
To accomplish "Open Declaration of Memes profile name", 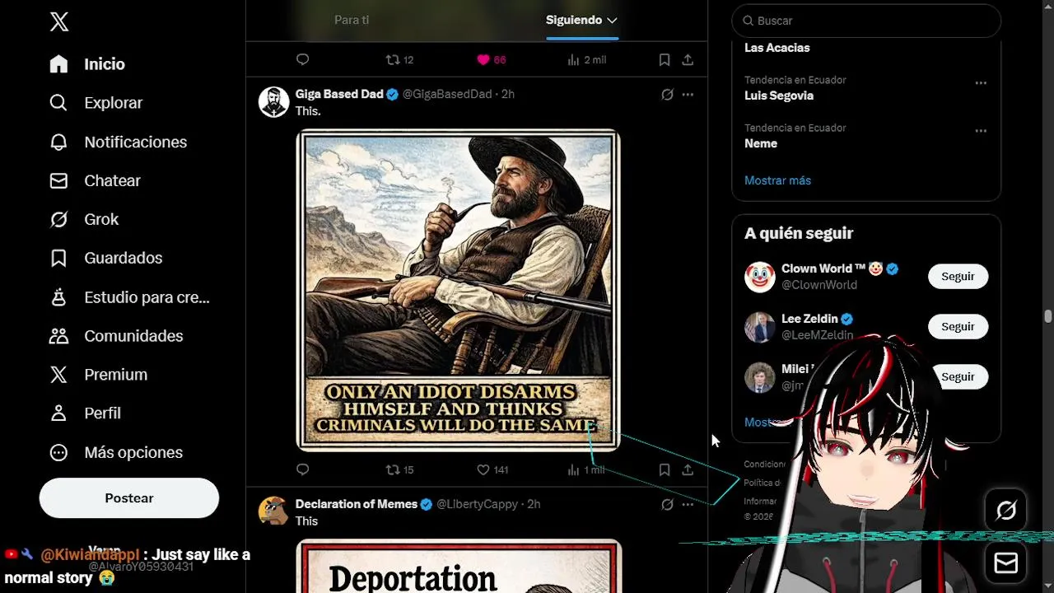I will pos(357,504).
